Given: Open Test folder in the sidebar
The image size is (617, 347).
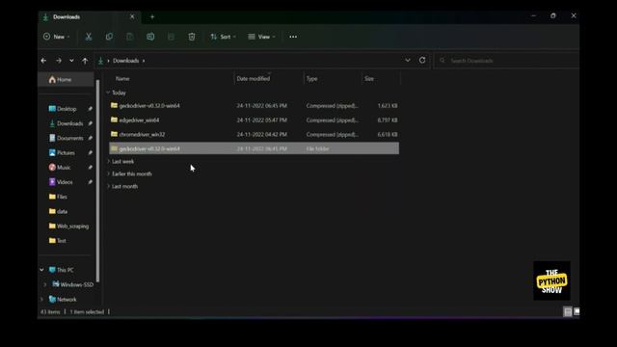Looking at the screenshot, I should (62, 240).
